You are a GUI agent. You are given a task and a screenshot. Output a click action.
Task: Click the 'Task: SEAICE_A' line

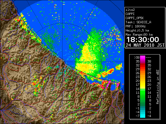138,22
